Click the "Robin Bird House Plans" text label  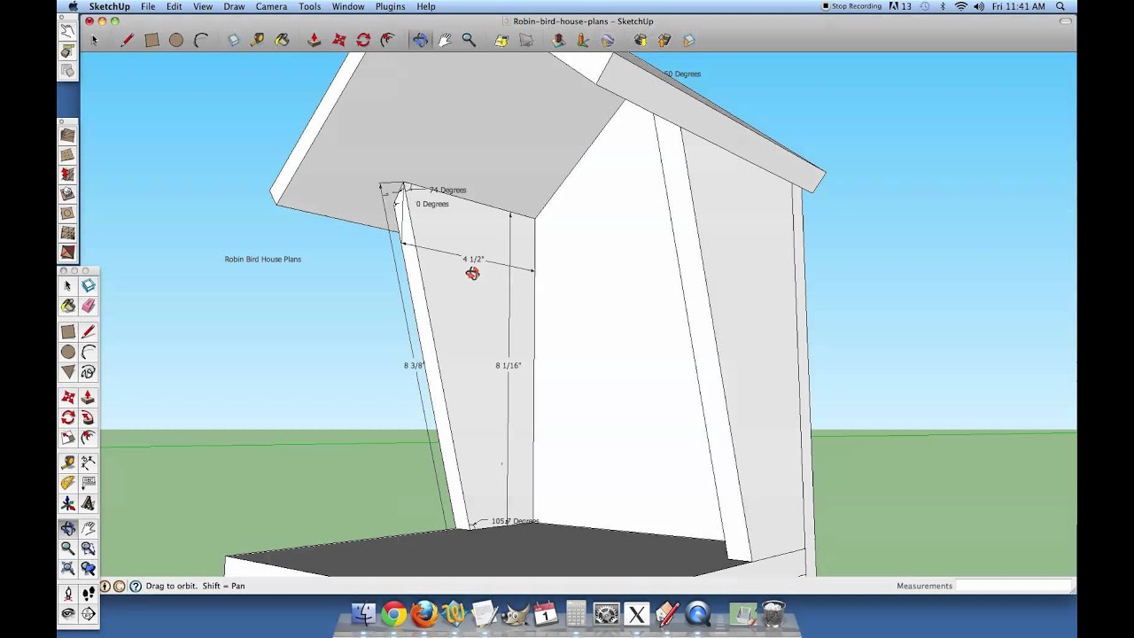[262, 259]
